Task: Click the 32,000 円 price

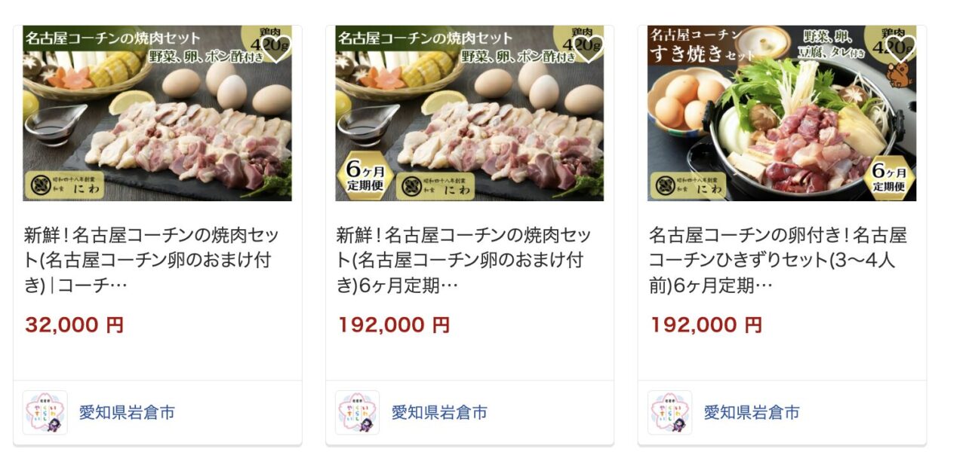Action: (x=74, y=325)
